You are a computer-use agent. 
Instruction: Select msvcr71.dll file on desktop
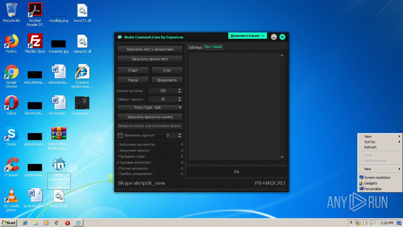82,13
